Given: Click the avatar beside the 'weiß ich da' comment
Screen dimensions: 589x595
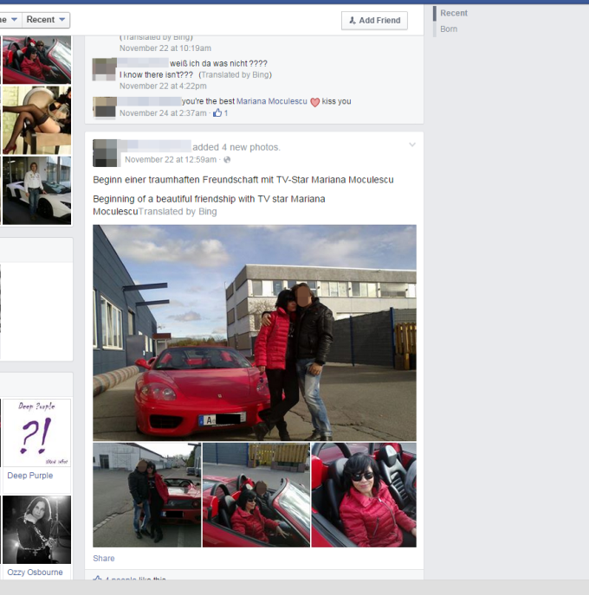Looking at the screenshot, I should [x=104, y=69].
